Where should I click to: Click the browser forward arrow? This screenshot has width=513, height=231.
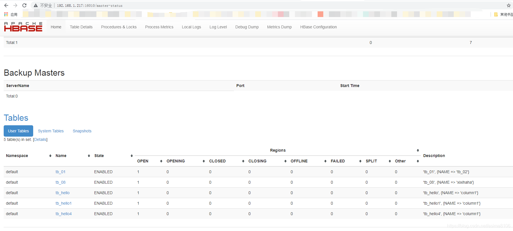tap(15, 5)
